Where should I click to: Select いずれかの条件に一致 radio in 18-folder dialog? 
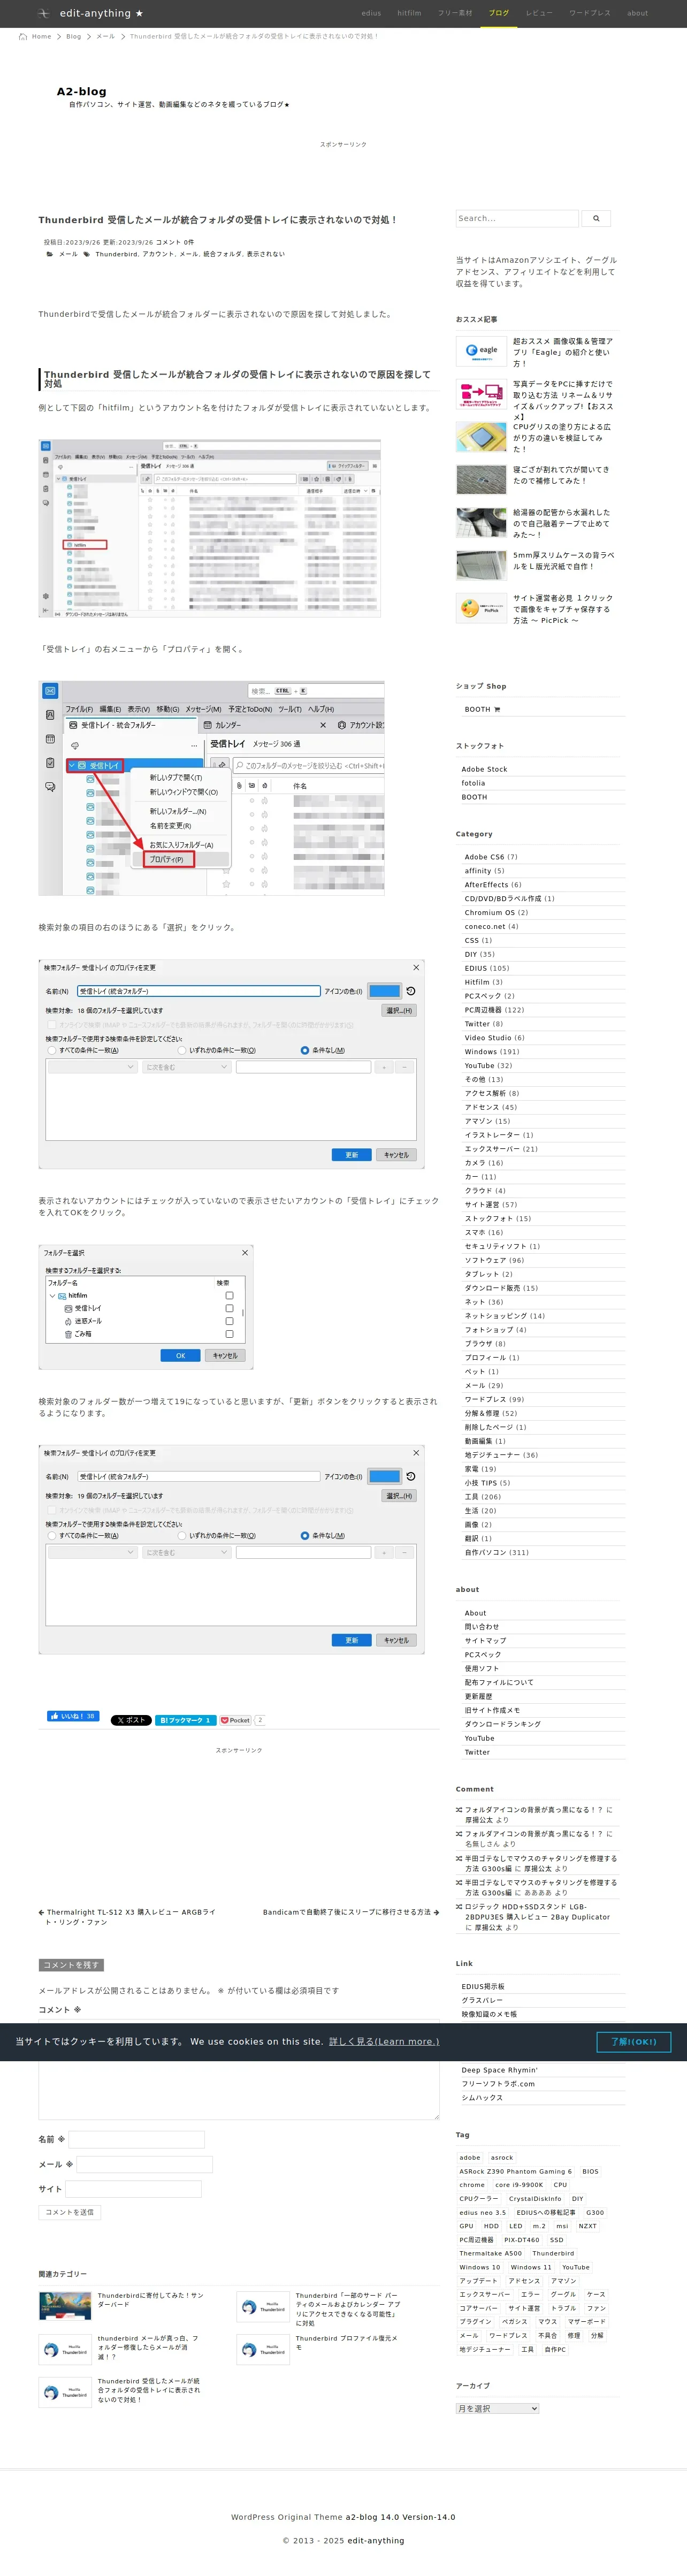coord(182,1050)
